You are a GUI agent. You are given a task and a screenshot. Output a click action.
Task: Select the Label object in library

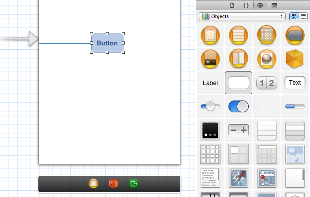click(x=210, y=83)
